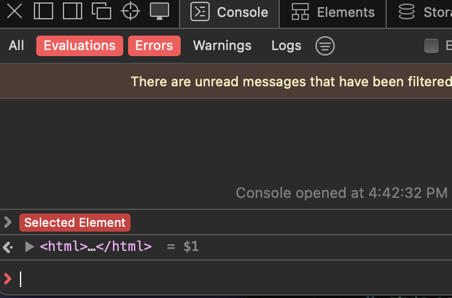Filter console by Warnings

222,46
